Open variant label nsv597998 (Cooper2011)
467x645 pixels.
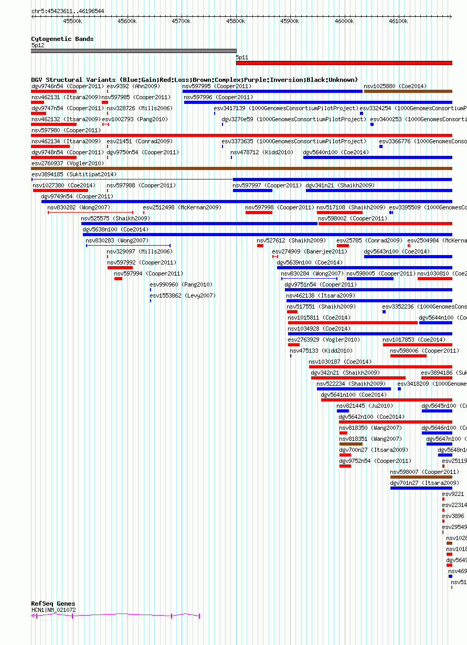click(x=280, y=207)
